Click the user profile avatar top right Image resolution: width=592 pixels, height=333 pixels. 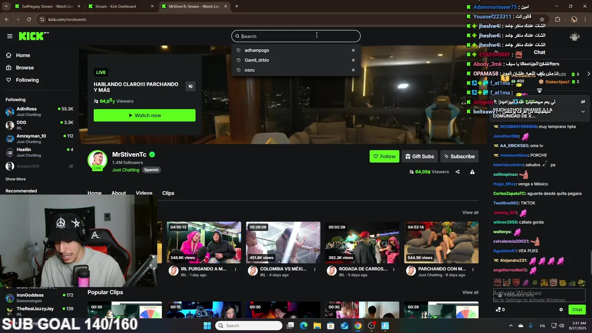(575, 36)
